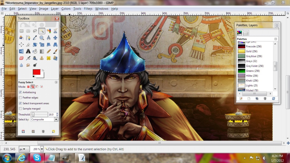
Task: Choose the Eraser tool in Toolbox
Action: click(x=21, y=58)
